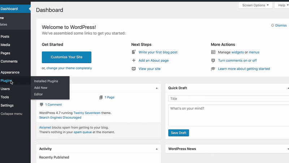Click the 1 Page link

tap(109, 97)
